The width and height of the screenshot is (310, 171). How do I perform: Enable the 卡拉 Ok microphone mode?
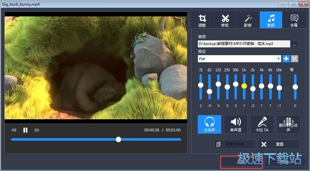click(x=262, y=124)
